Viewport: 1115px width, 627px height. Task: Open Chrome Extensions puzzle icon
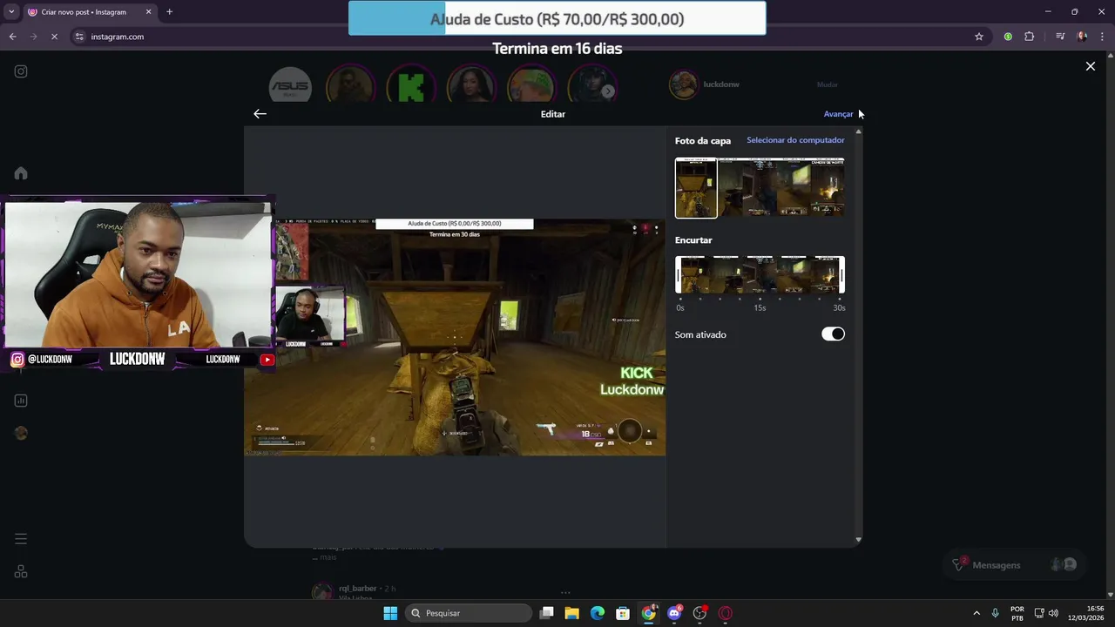[1030, 37]
